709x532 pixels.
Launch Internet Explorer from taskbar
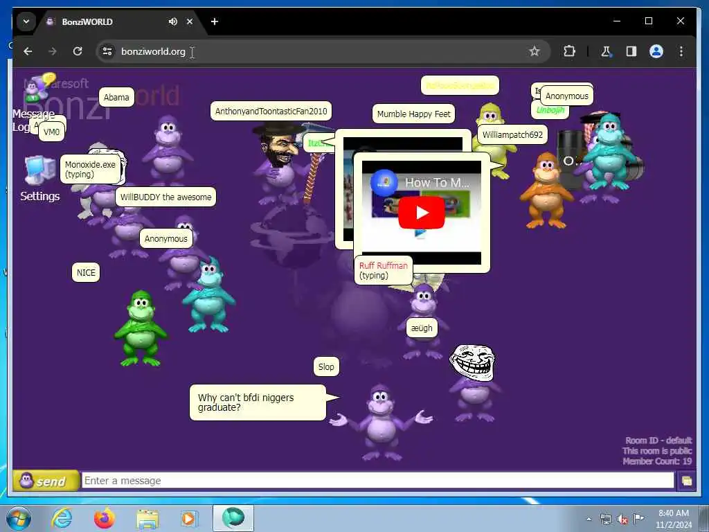coord(62,518)
